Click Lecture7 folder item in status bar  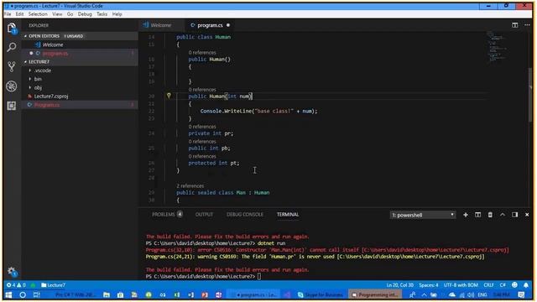53,285
